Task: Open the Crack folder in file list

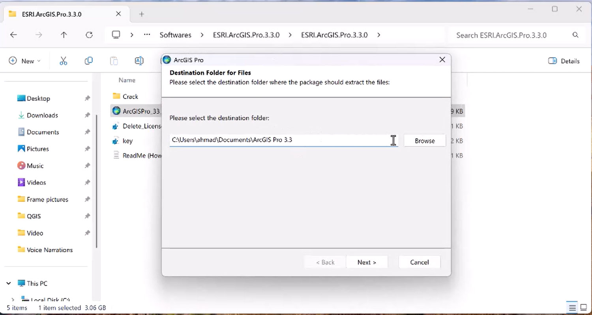Action: click(130, 96)
